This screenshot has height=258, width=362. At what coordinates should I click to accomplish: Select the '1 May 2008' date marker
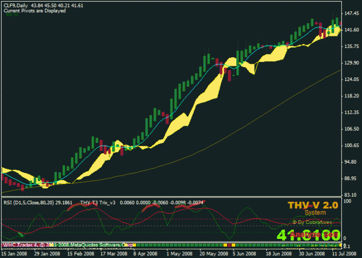pos(180,254)
